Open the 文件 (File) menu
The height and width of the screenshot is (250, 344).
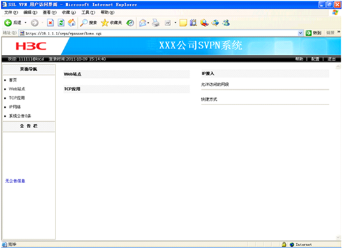(11, 13)
